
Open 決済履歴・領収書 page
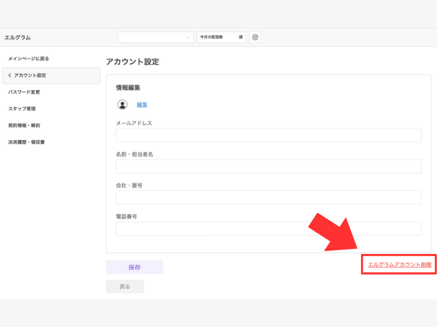(26, 142)
